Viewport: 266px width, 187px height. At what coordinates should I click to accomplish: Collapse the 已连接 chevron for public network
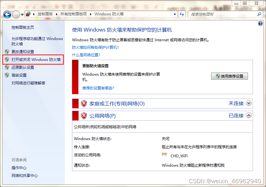pos(249,115)
